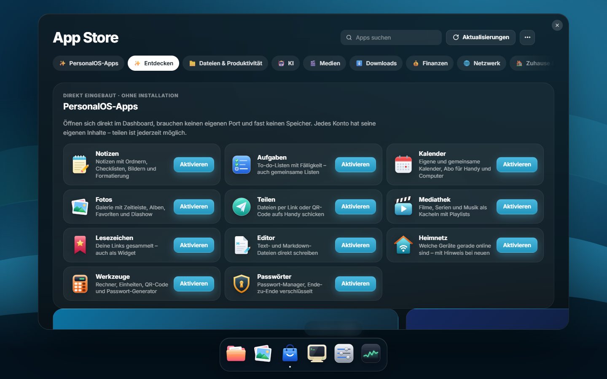Switch to the PersonalOS-Apps tab

coord(89,63)
